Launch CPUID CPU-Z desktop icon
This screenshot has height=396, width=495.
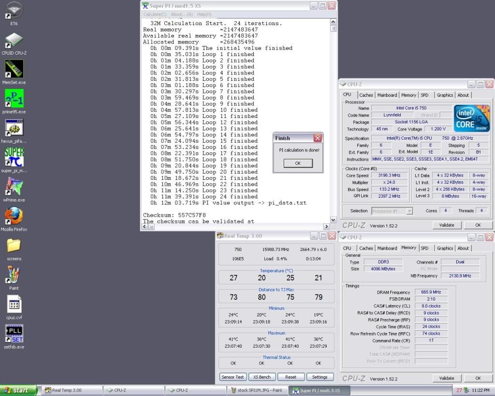coord(14,43)
